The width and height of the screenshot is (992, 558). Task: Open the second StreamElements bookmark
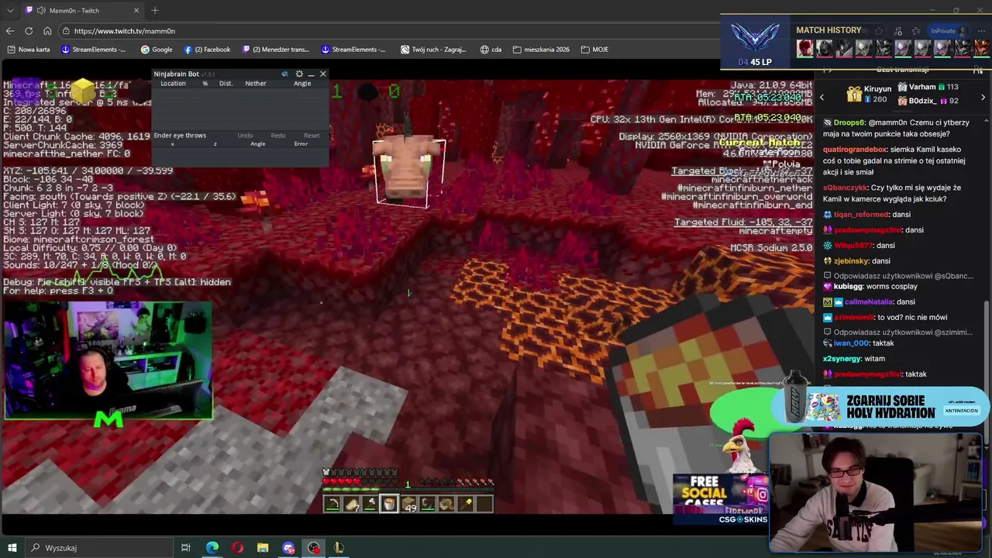[x=353, y=50]
